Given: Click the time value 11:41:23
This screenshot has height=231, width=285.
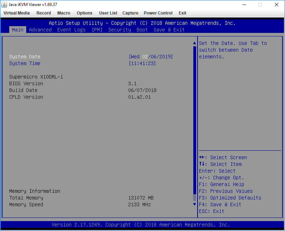Looking at the screenshot, I should click(142, 63).
